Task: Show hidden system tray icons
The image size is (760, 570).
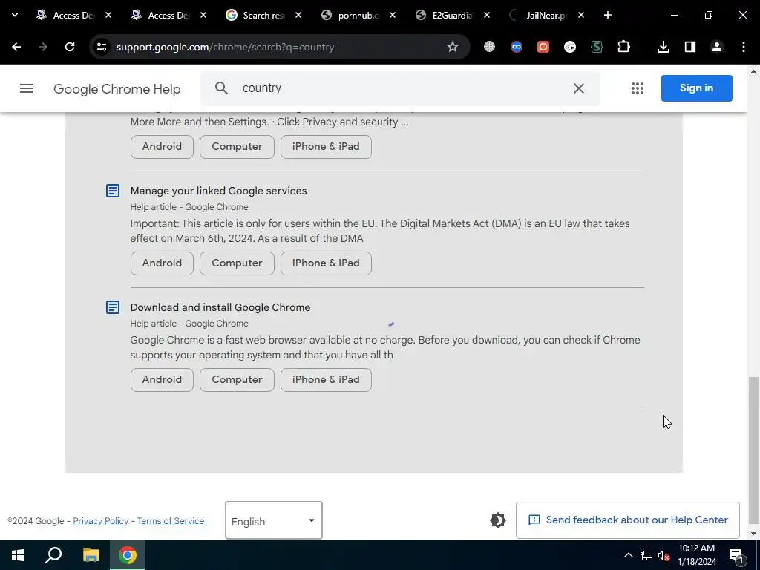Action: point(628,555)
